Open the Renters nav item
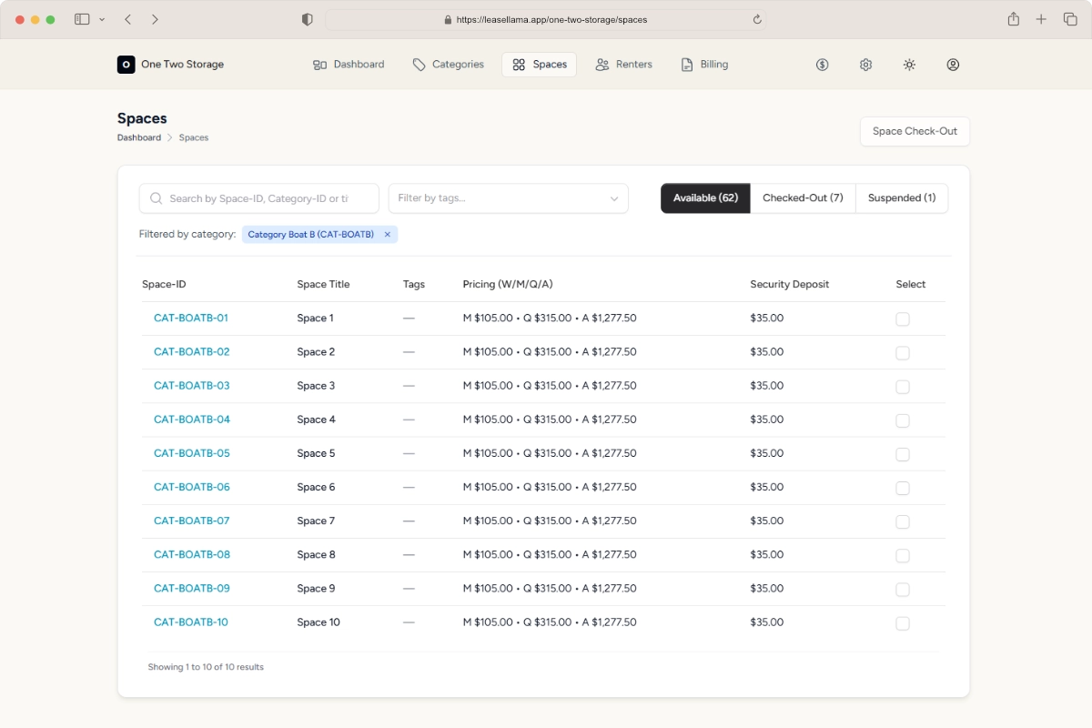Viewport: 1092px width, 728px height. pos(623,65)
